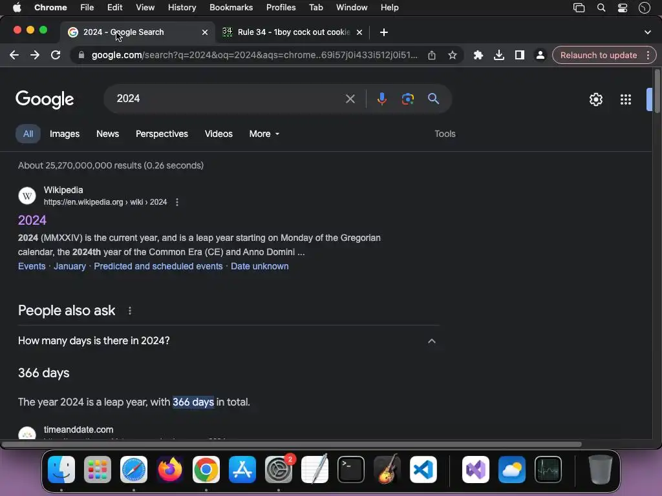Open Visual Studio Code from the Dock
Image resolution: width=662 pixels, height=496 pixels.
pos(423,470)
